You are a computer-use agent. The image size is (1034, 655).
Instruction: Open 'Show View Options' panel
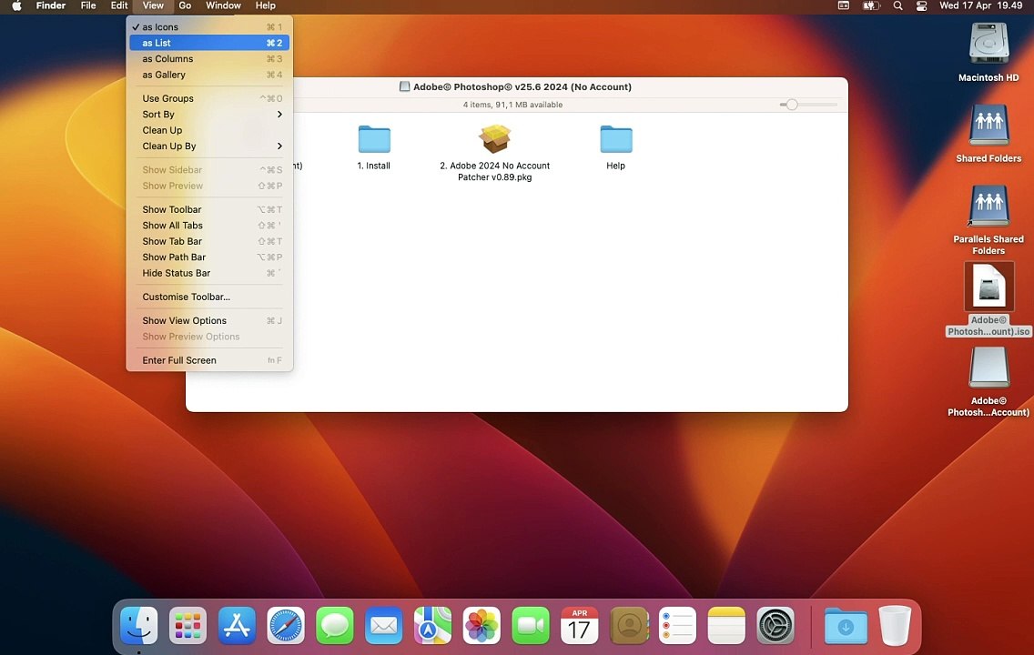[x=209, y=320]
